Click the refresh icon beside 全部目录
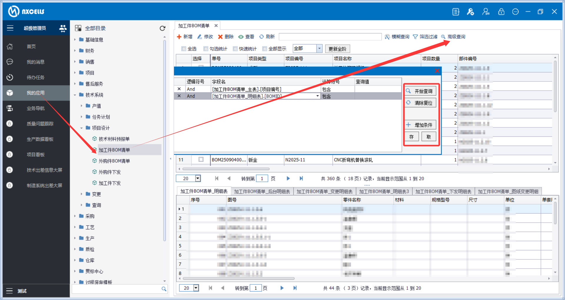The width and height of the screenshot is (565, 300). point(162,28)
